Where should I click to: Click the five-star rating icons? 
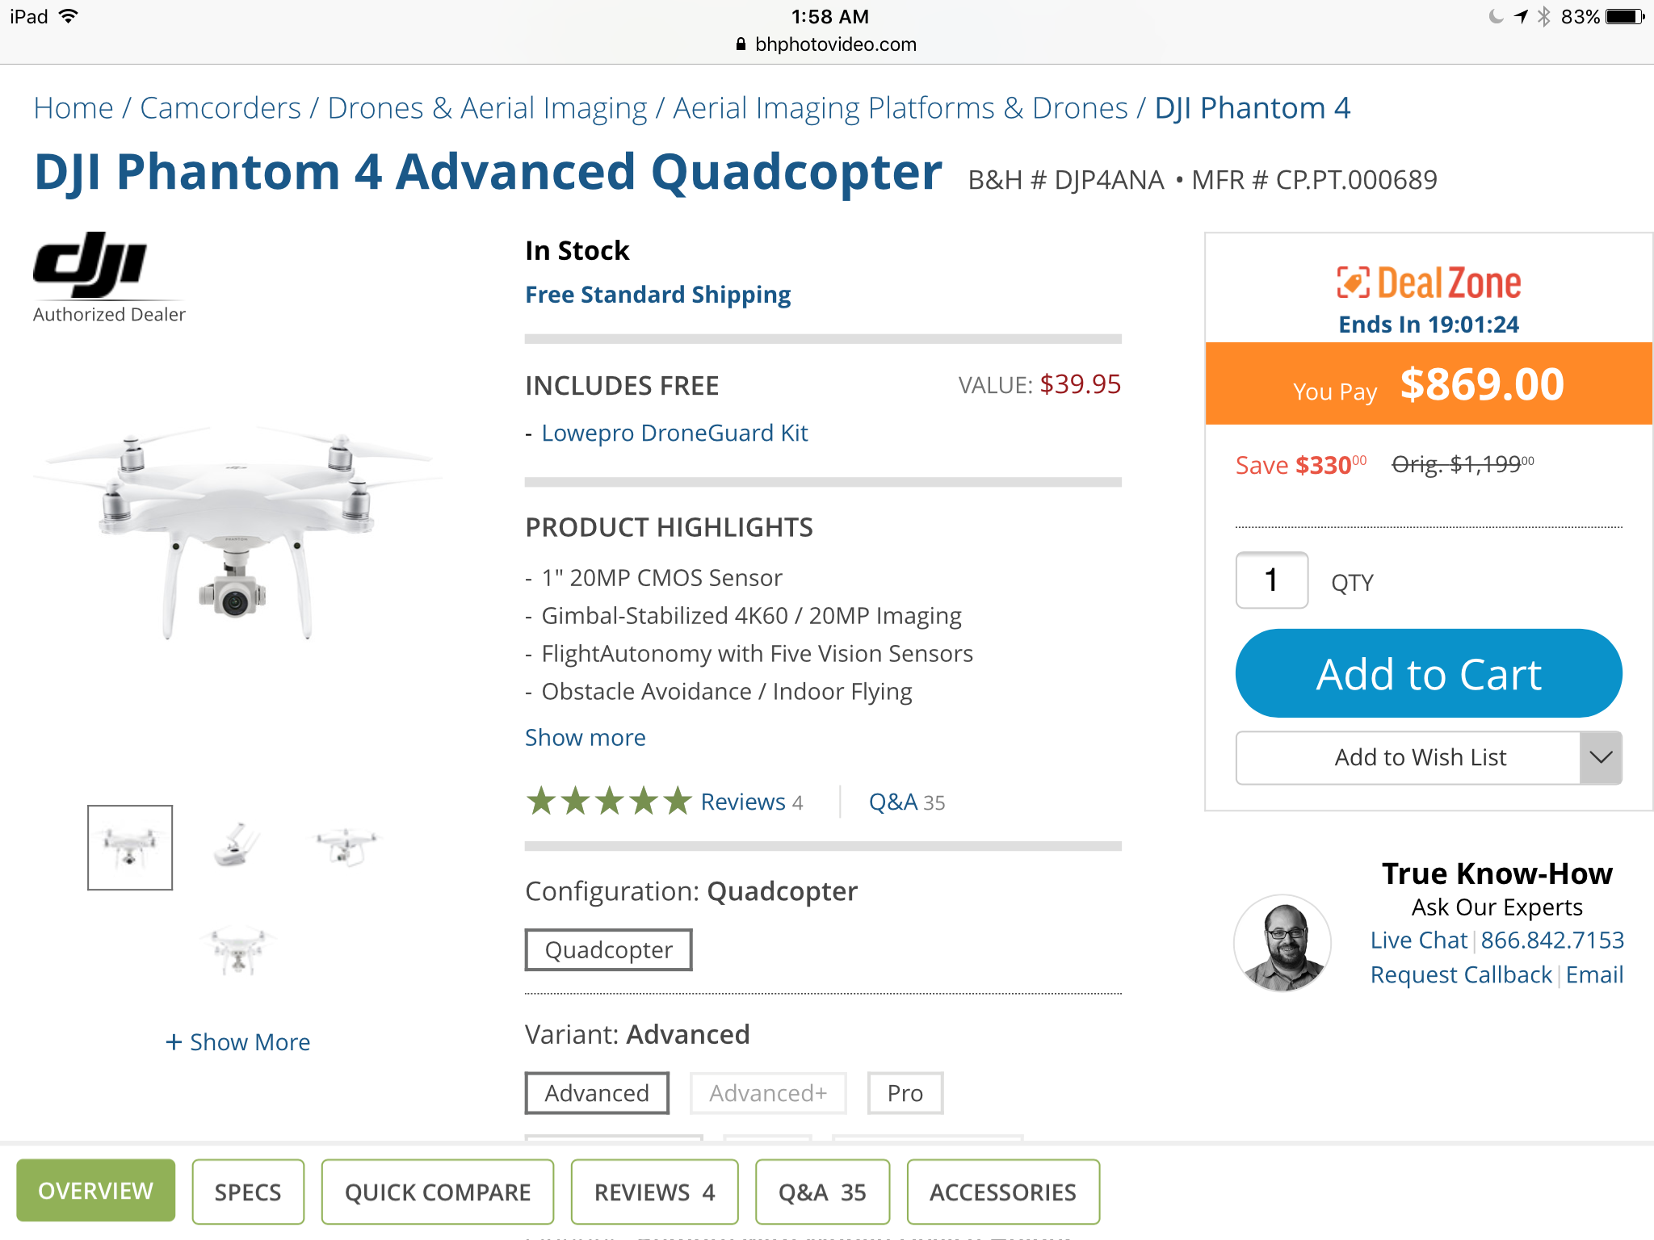pos(609,802)
